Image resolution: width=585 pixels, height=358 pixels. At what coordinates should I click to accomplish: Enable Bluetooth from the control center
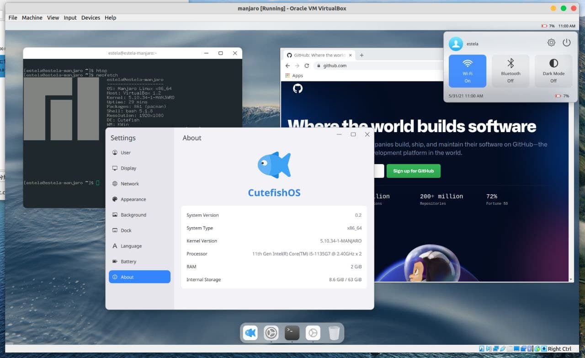(x=511, y=71)
